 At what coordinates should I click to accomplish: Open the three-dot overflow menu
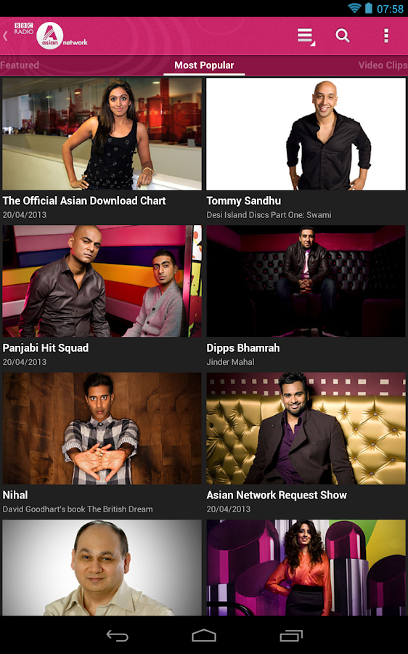pos(386,36)
